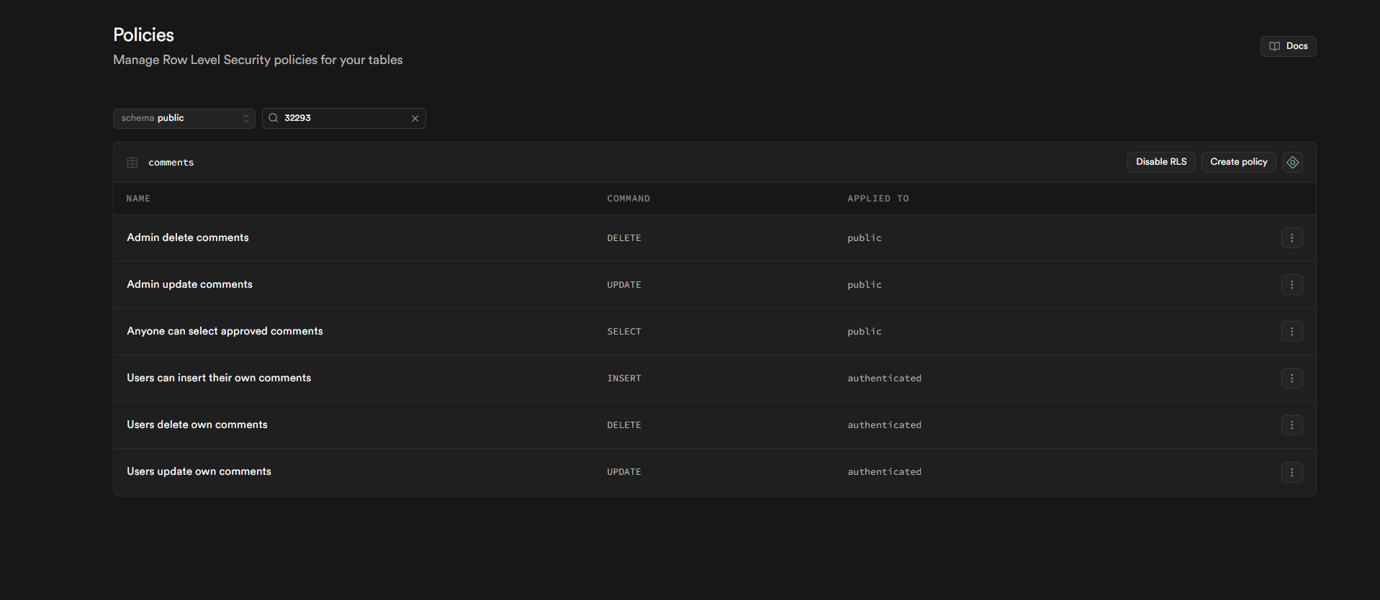Disable RLS on the comments table
The image size is (1380, 600).
click(1160, 163)
